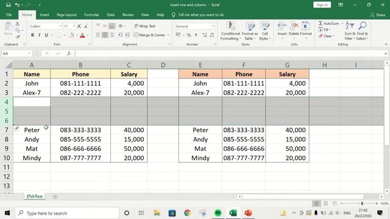Open Excel from the Windows taskbar

[233, 213]
